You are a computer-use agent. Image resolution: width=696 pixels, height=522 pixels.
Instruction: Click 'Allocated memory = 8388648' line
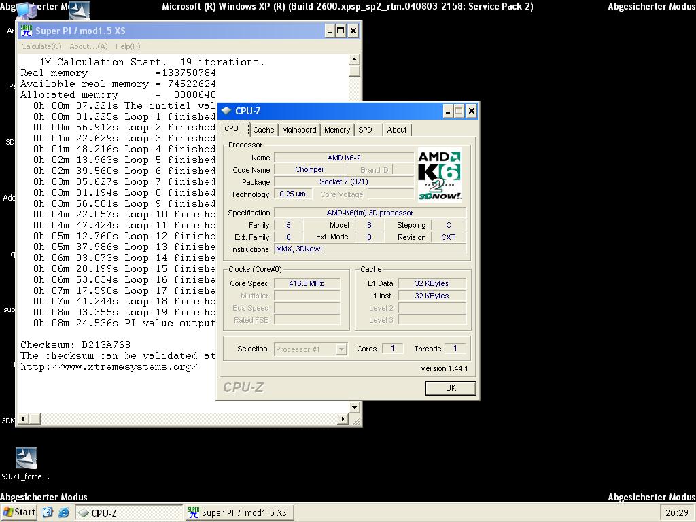point(118,95)
